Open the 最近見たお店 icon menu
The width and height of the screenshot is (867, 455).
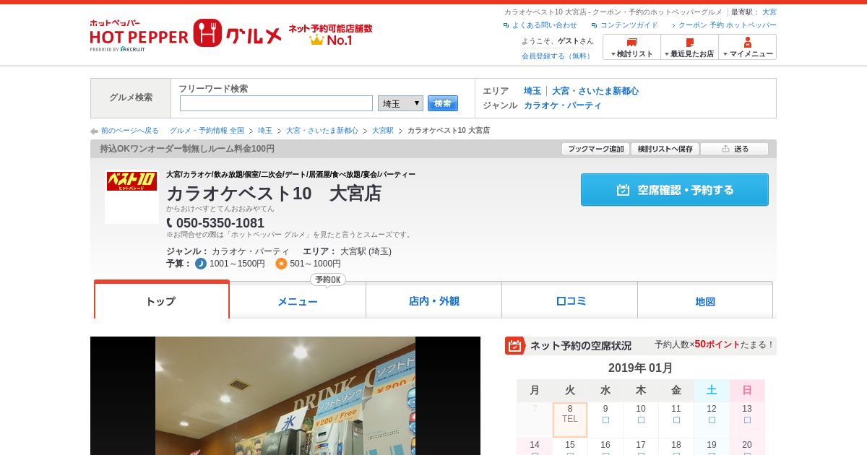pos(689,47)
